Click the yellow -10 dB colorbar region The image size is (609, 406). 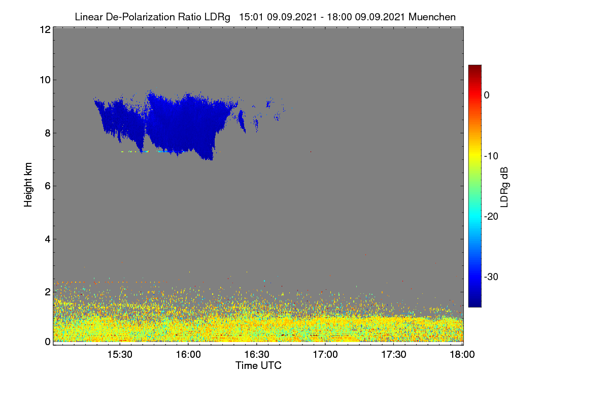475,156
